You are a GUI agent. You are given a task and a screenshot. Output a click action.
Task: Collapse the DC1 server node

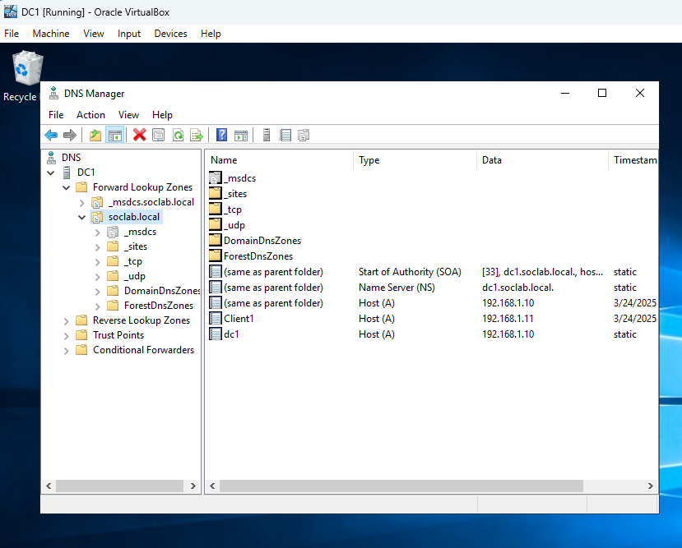coord(51,173)
